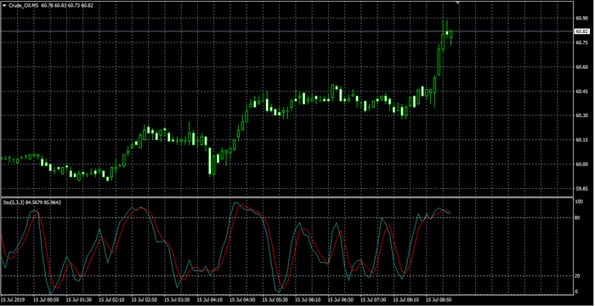
Task: Click the divider between chart and stochastic
Action: point(287,197)
